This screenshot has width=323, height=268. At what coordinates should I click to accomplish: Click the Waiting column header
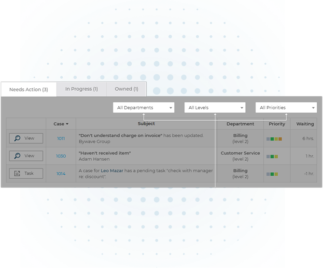pos(305,124)
